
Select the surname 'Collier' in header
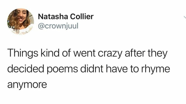[82, 17]
